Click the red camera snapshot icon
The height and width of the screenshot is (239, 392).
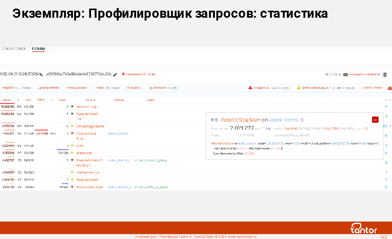point(390,88)
